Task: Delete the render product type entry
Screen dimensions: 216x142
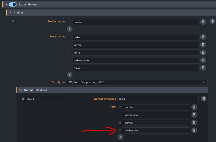Action: (203, 22)
